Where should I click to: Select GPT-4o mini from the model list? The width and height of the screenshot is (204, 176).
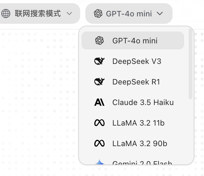coord(133,40)
